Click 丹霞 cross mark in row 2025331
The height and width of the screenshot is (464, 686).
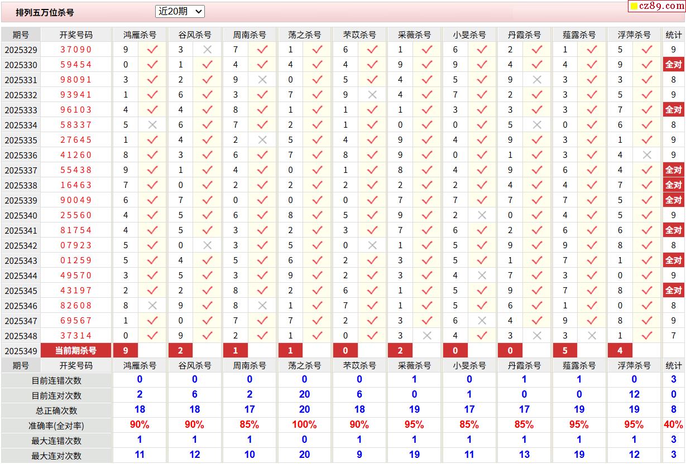pos(537,80)
